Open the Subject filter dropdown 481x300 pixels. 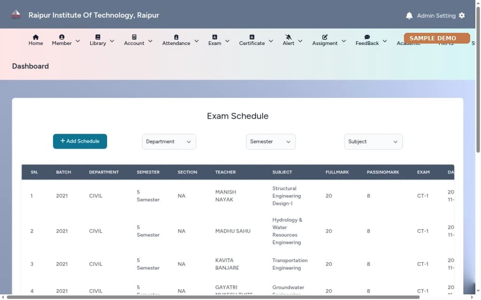click(373, 142)
